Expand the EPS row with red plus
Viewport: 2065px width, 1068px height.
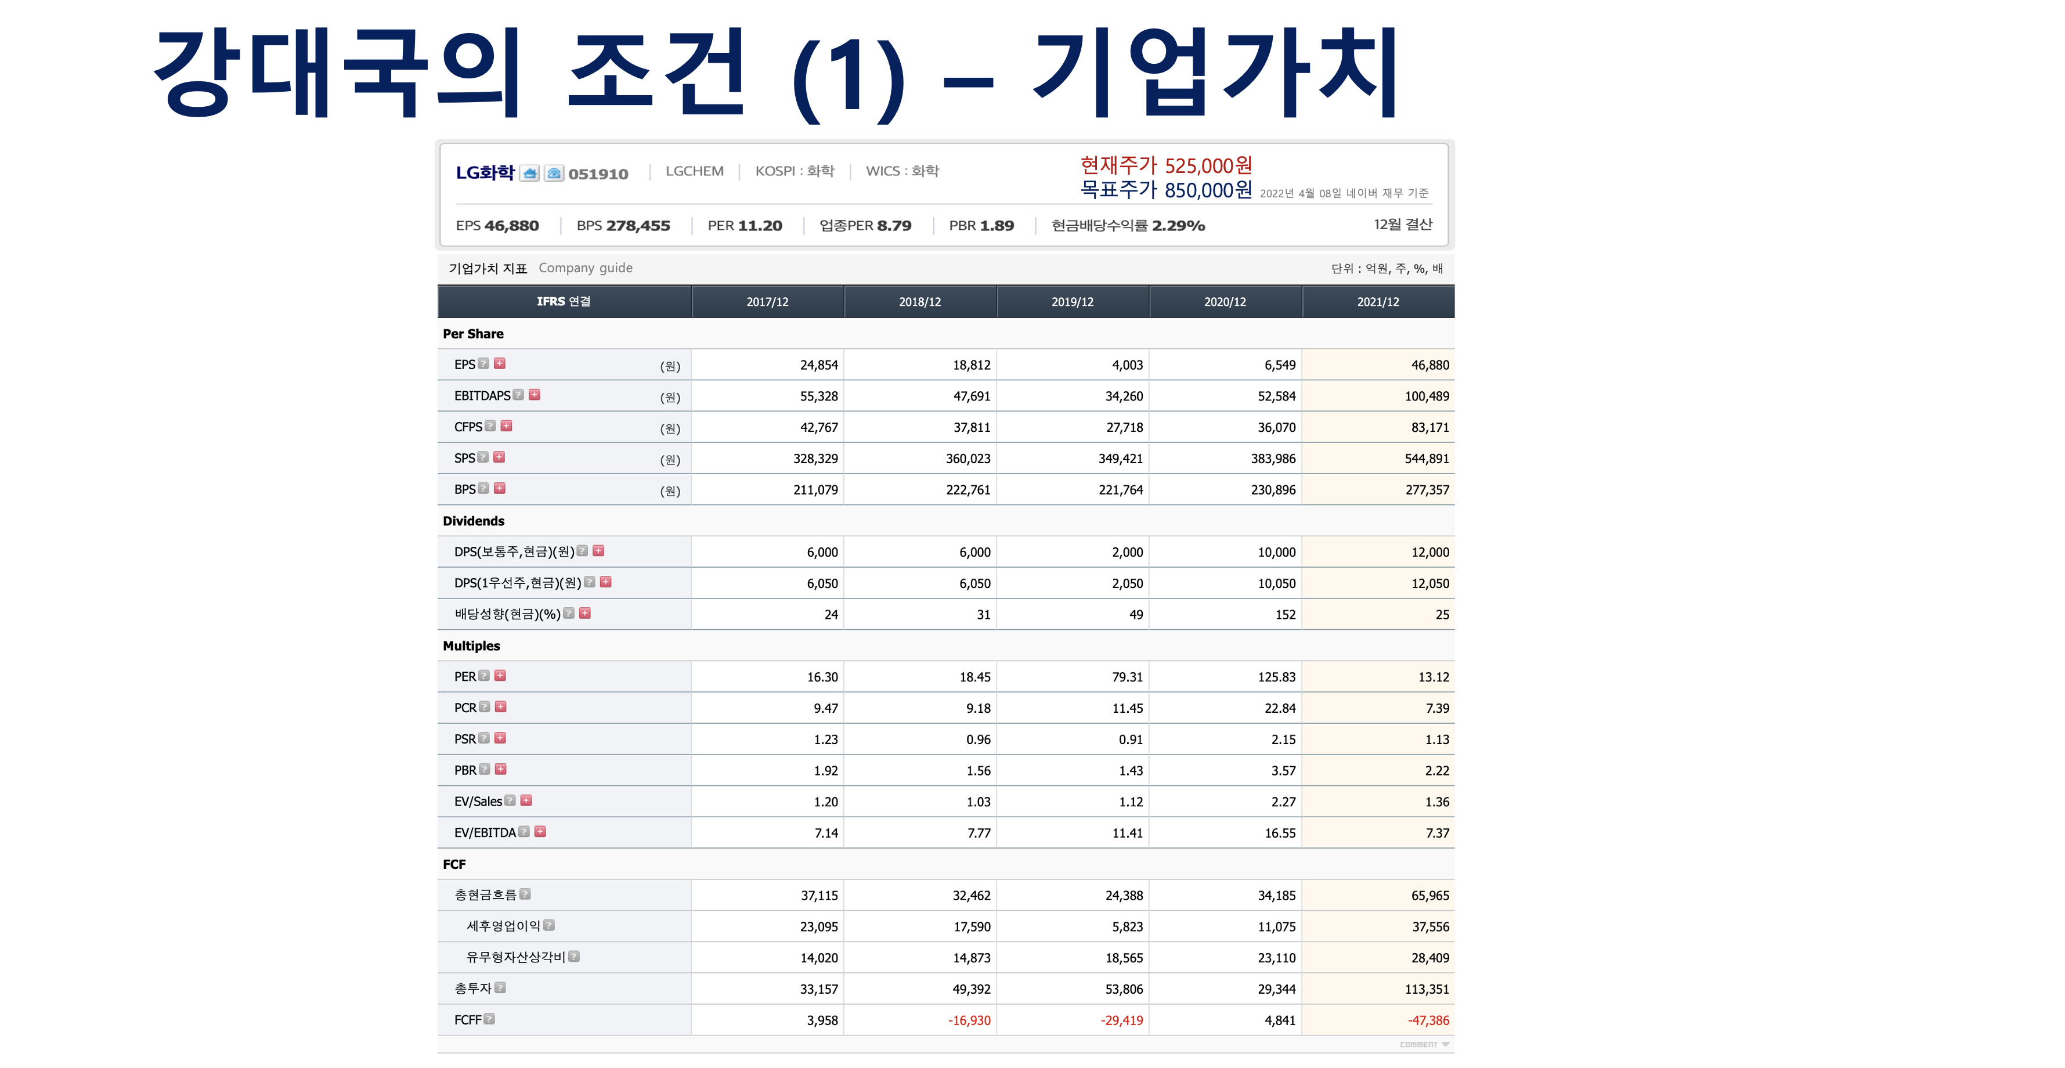(x=499, y=363)
